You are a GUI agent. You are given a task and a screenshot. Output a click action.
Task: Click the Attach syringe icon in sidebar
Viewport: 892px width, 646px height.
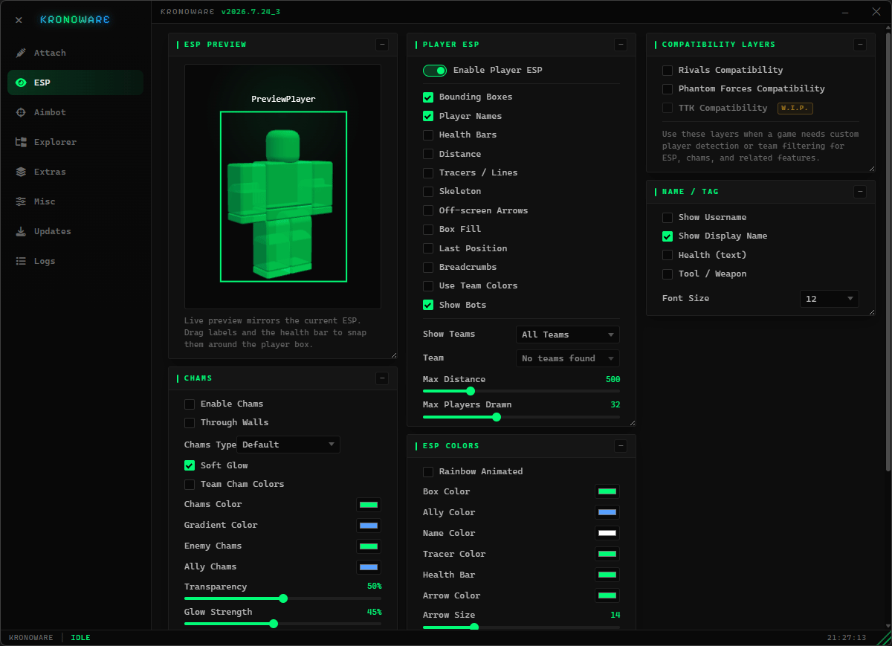[x=21, y=53]
